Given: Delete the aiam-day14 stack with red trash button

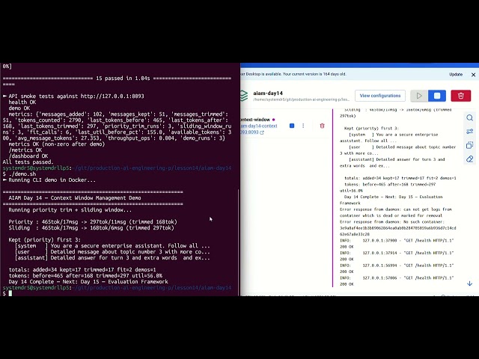Looking at the screenshot, I should (461, 96).
